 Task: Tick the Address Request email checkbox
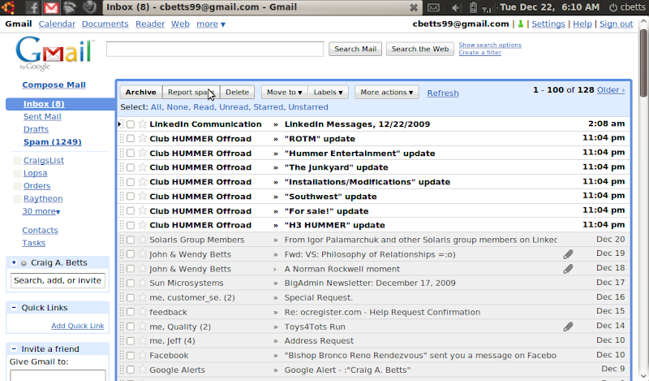tap(131, 340)
